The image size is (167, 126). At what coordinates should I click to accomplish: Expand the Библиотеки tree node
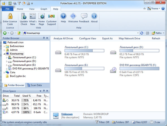pyautogui.click(x=4, y=46)
